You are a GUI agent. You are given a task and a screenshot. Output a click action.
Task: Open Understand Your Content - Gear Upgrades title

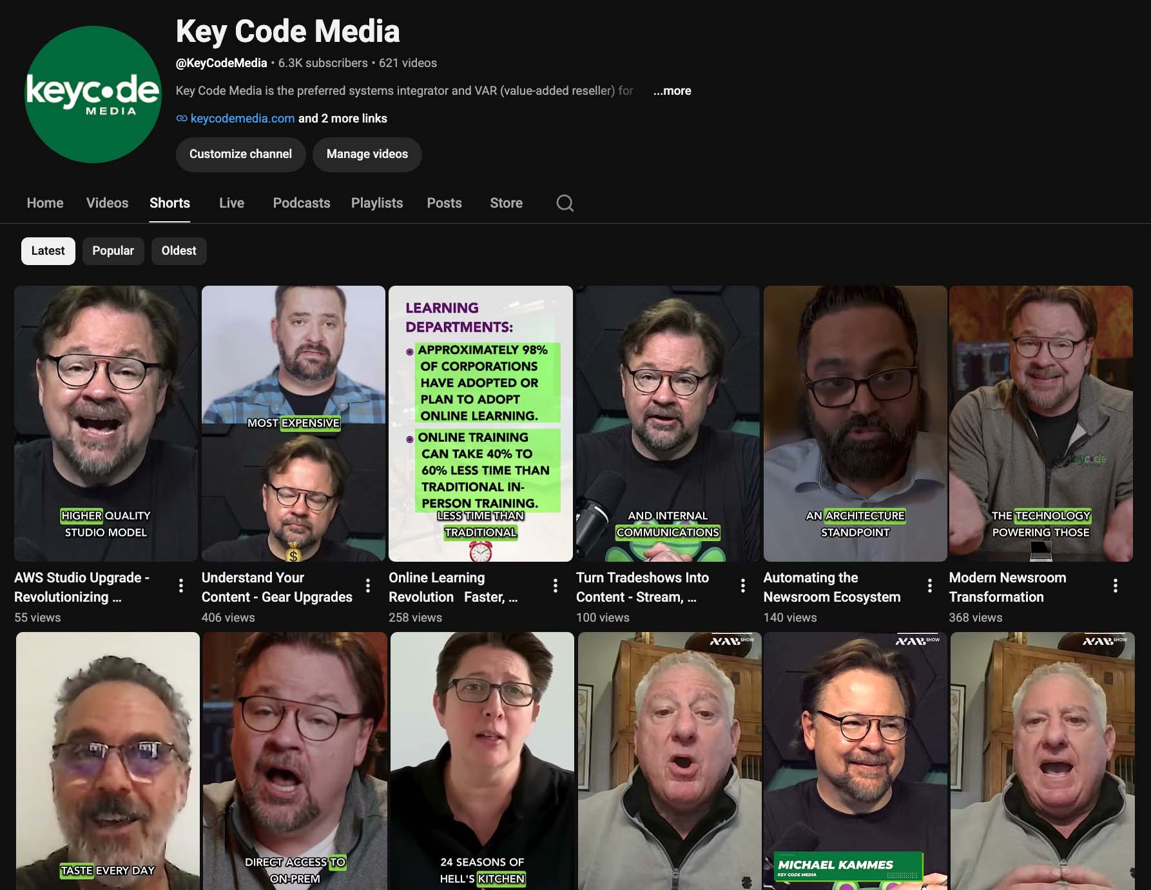pyautogui.click(x=277, y=588)
